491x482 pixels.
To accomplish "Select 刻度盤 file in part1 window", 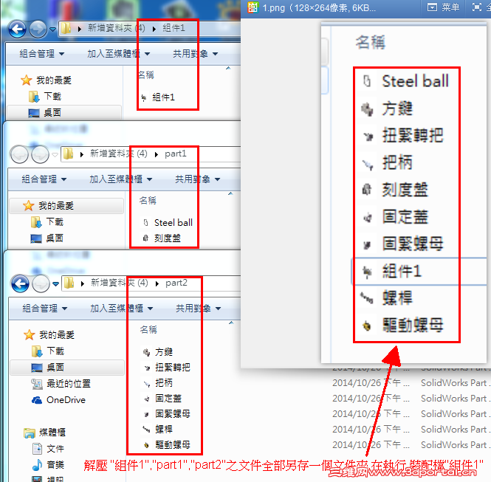I will [162, 238].
